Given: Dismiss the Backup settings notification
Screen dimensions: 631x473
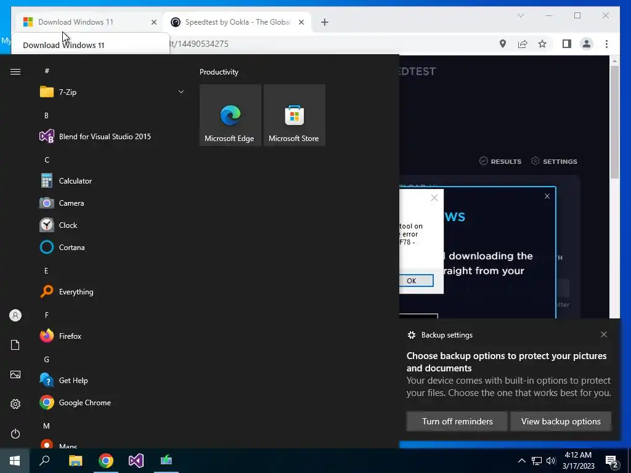Looking at the screenshot, I should [604, 334].
